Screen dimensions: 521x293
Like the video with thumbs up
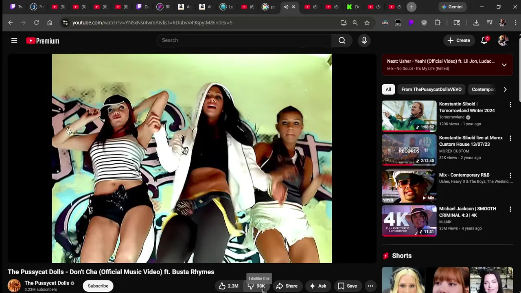(x=228, y=286)
